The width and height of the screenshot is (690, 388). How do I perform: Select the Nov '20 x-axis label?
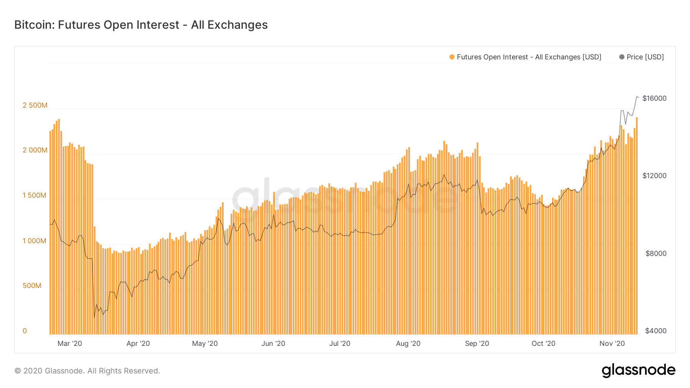[x=612, y=344]
